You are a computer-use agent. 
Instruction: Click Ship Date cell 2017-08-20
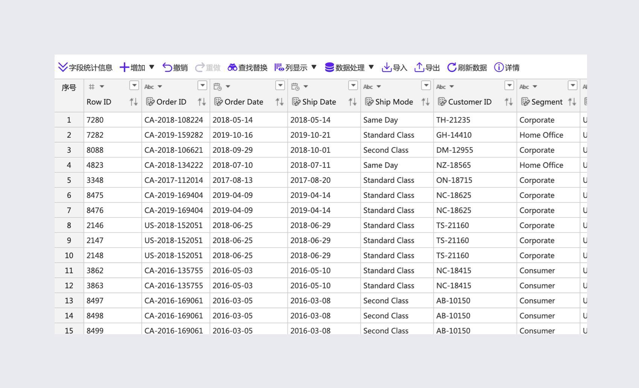324,180
